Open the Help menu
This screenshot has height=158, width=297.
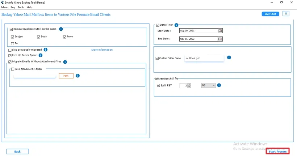[x=29, y=7]
